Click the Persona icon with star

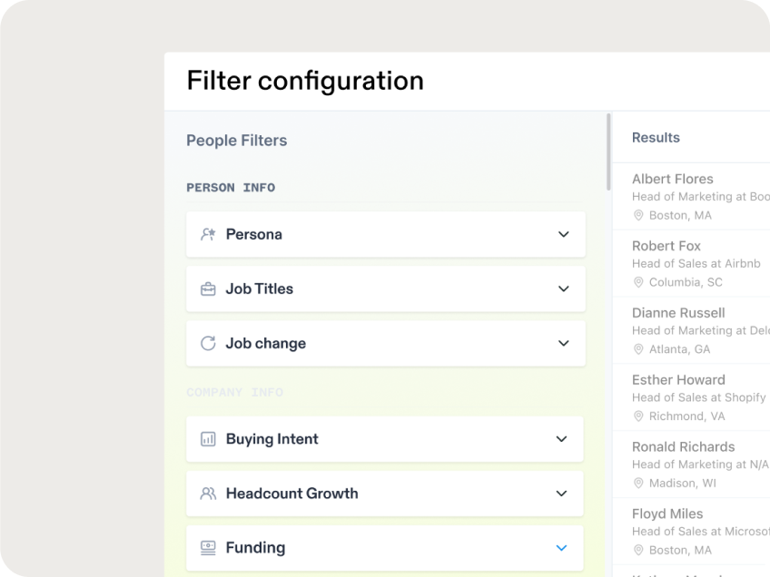pos(208,234)
